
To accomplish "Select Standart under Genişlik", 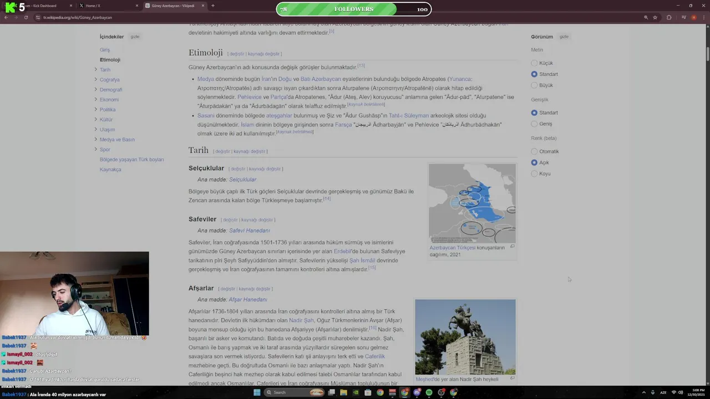I will point(534,113).
